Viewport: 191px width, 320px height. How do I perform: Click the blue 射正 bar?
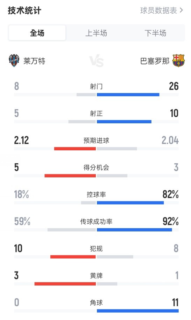click(124, 122)
